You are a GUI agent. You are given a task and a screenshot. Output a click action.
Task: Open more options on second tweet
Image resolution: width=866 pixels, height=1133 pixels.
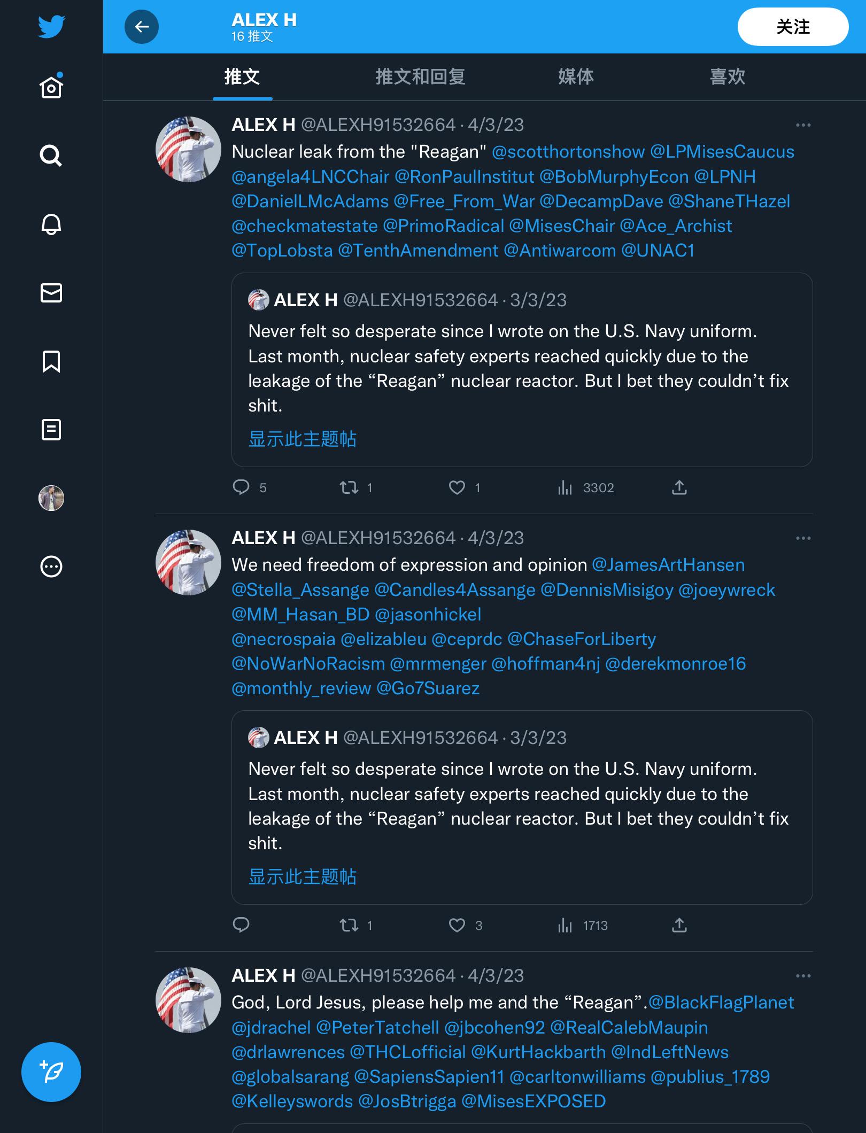(803, 538)
